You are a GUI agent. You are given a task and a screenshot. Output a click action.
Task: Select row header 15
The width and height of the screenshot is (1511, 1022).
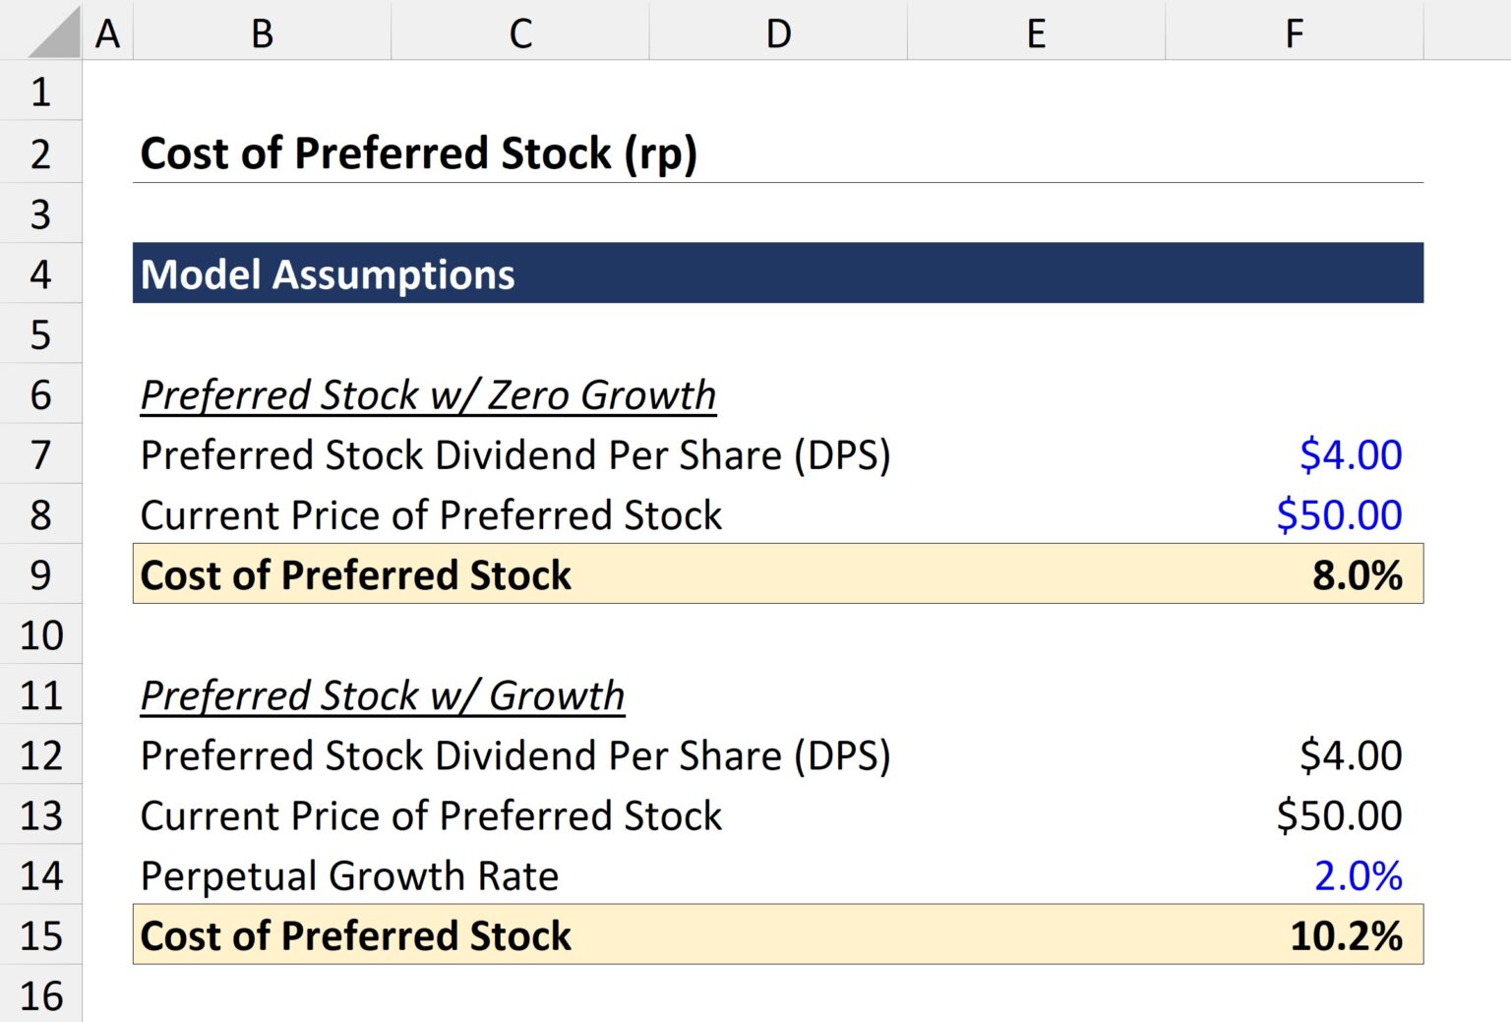click(40, 936)
